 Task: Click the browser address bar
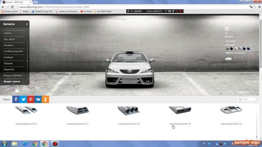(132, 7)
